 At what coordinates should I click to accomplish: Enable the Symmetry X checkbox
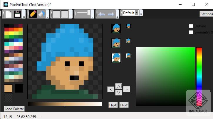[191, 32]
